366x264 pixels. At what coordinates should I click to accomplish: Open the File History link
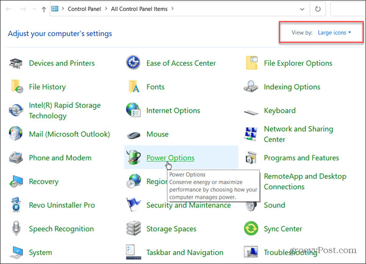tap(47, 87)
